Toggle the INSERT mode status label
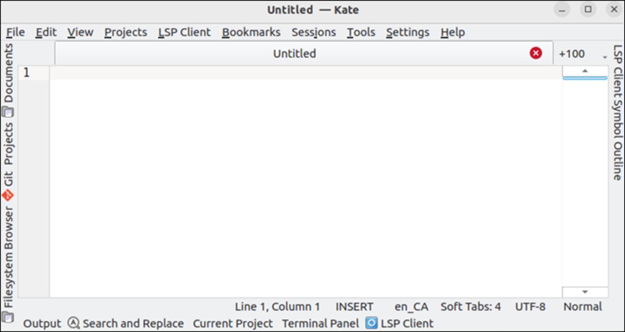Screen dimensions: 625x332 tap(354, 307)
